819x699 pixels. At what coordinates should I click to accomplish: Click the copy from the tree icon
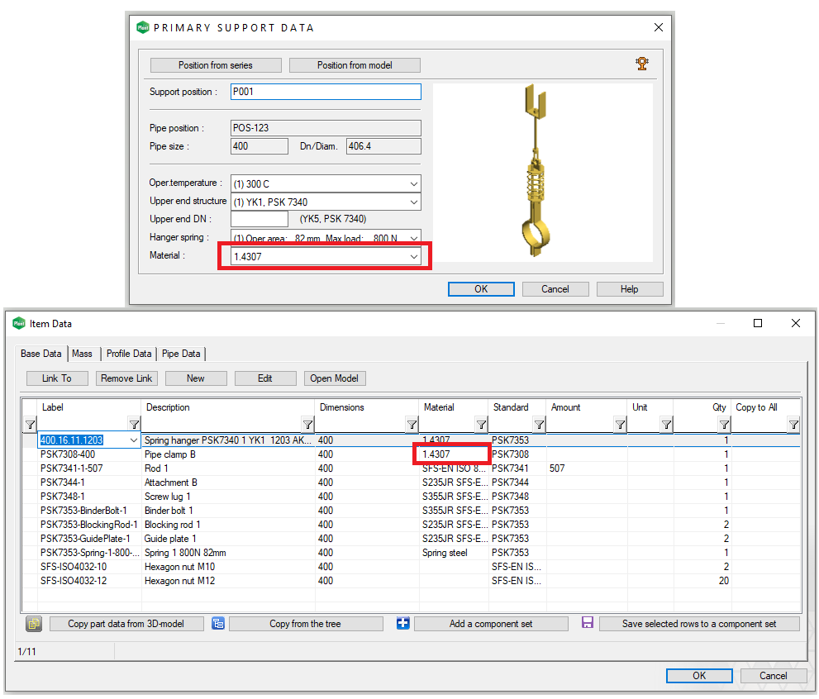pyautogui.click(x=218, y=624)
